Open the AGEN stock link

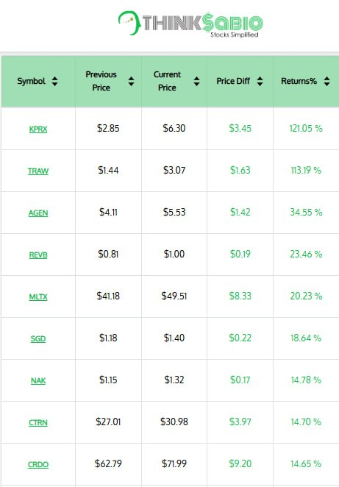[38, 213]
